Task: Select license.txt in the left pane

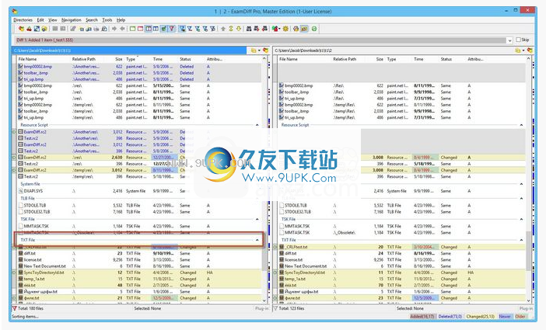Action: coord(33,260)
